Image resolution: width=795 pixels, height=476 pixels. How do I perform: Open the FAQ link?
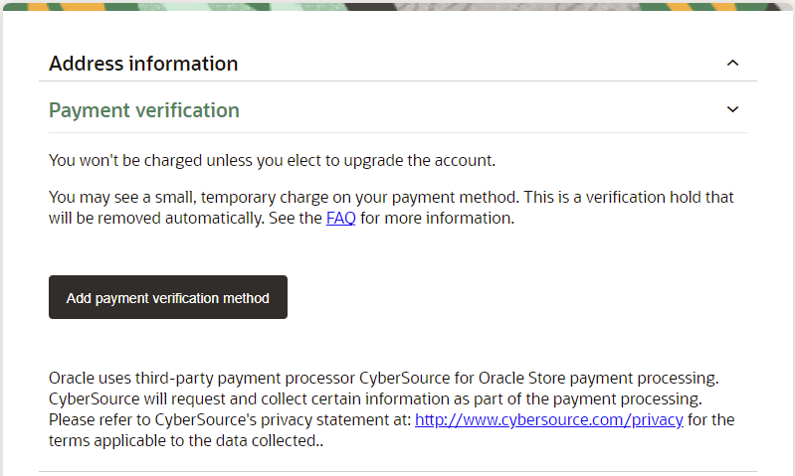pyautogui.click(x=340, y=219)
